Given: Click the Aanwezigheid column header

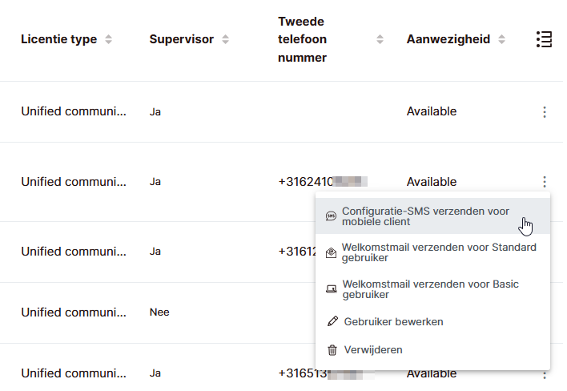Looking at the screenshot, I should tap(448, 39).
